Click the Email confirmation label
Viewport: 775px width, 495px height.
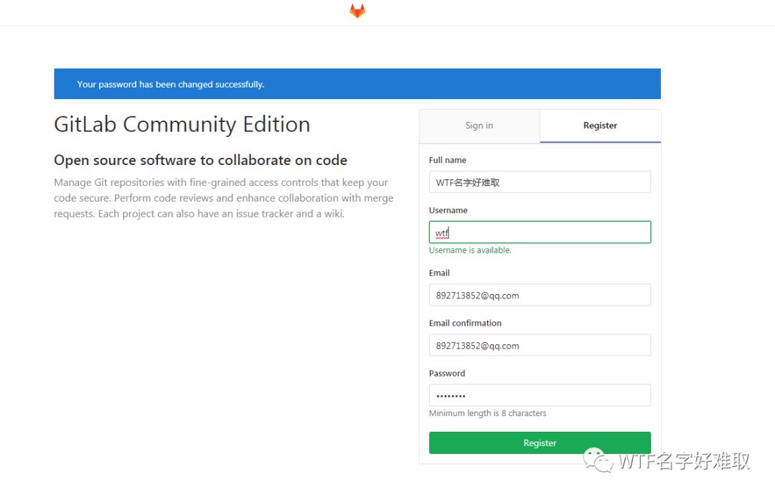(x=465, y=323)
